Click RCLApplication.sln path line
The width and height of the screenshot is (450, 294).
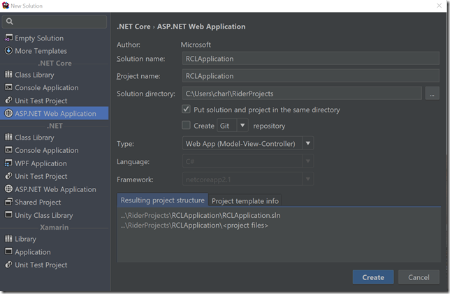click(201, 215)
